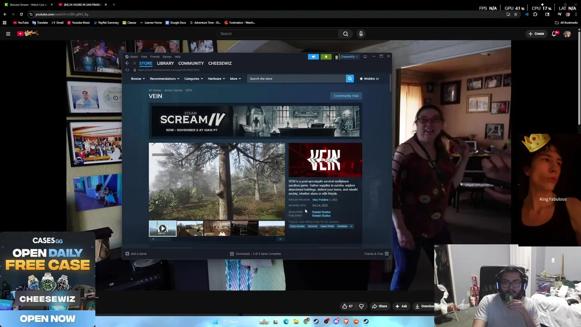This screenshot has height=327, width=581.
Task: Click Add a Game in Steam footer
Action: (136, 253)
